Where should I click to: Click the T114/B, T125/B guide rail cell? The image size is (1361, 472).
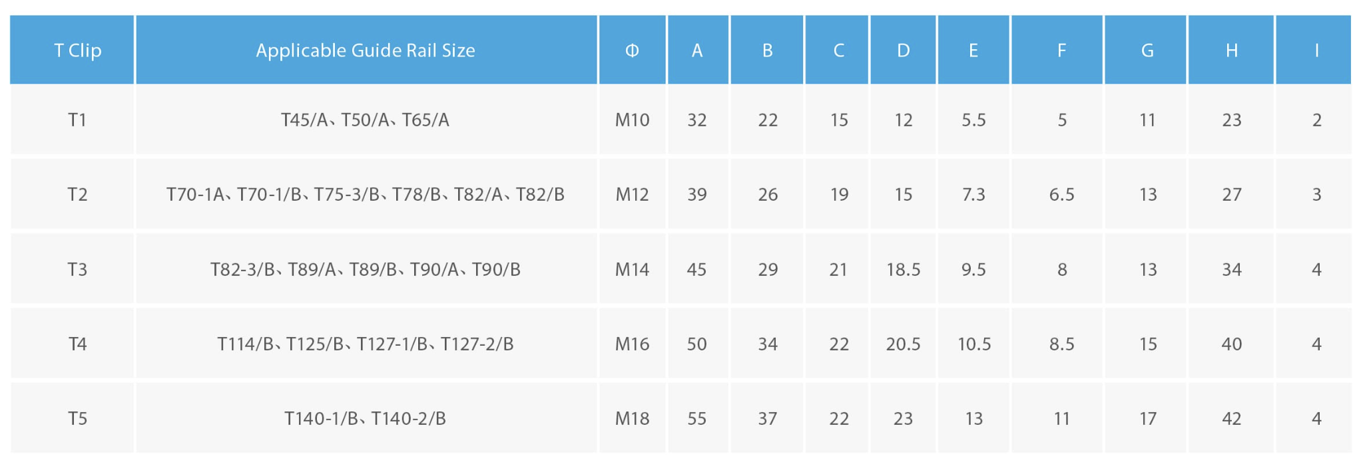point(366,344)
